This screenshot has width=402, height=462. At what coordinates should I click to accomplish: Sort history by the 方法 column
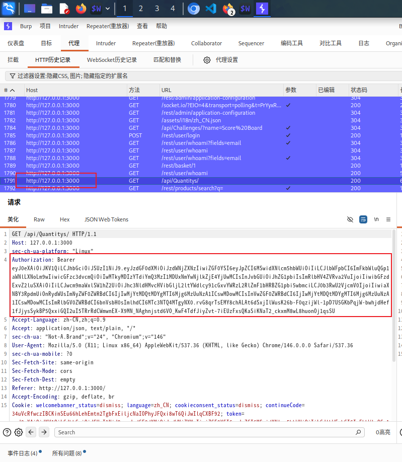[x=143, y=90]
